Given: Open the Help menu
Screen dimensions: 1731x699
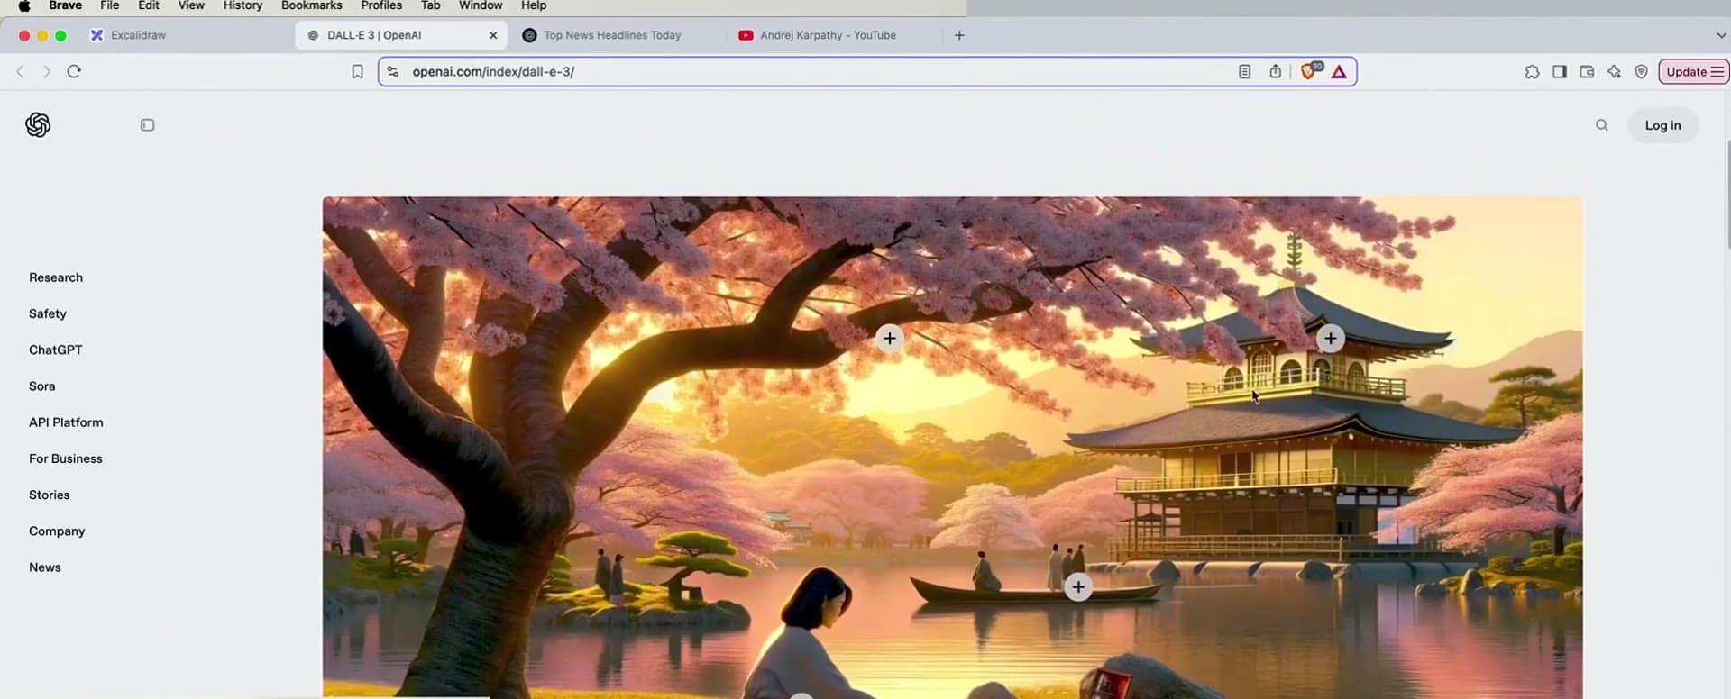Looking at the screenshot, I should tap(534, 5).
